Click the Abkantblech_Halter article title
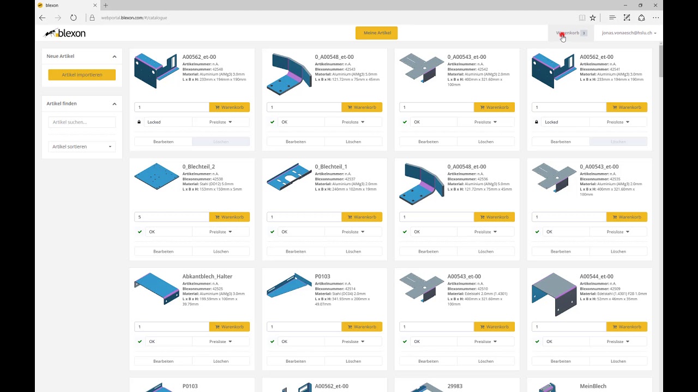The height and width of the screenshot is (392, 698). 207,277
